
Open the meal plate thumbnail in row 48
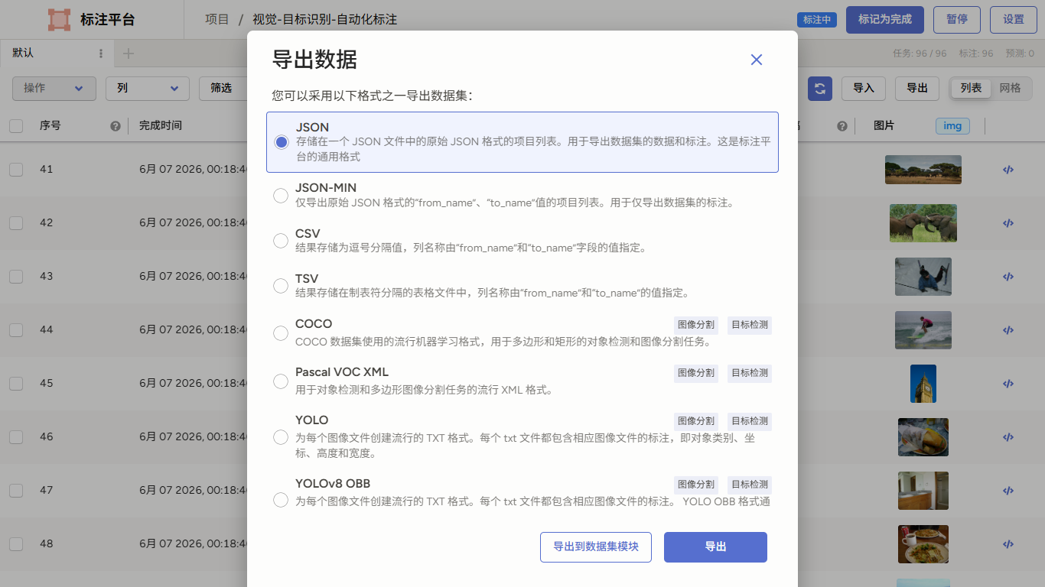pyautogui.click(x=923, y=544)
